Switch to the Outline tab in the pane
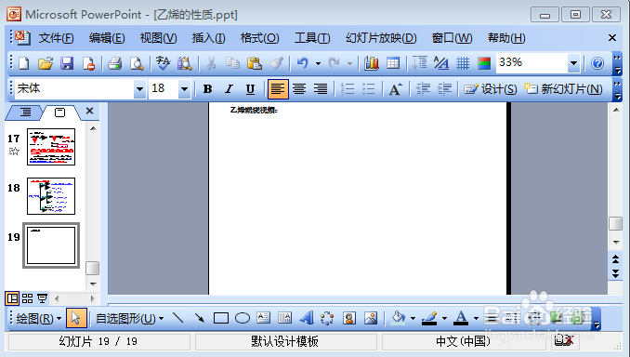Screen dimensions: 630x357 25,112
